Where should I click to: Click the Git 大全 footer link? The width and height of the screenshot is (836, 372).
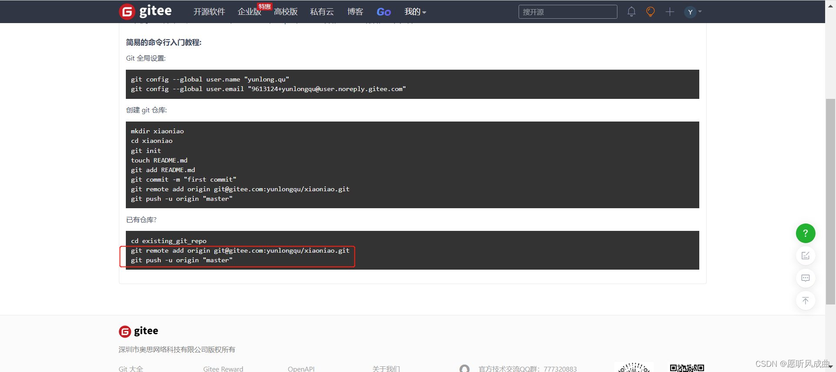(x=131, y=369)
